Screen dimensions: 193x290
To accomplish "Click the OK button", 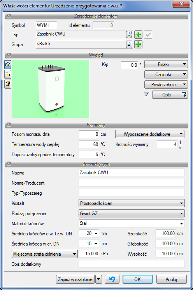I will pos(137,279).
